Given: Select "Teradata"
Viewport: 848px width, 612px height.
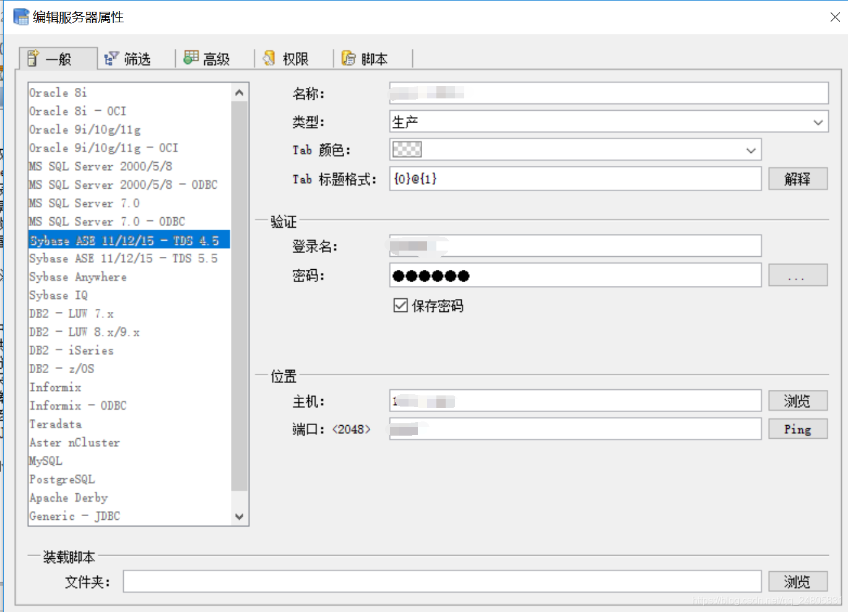Looking at the screenshot, I should [x=129, y=424].
